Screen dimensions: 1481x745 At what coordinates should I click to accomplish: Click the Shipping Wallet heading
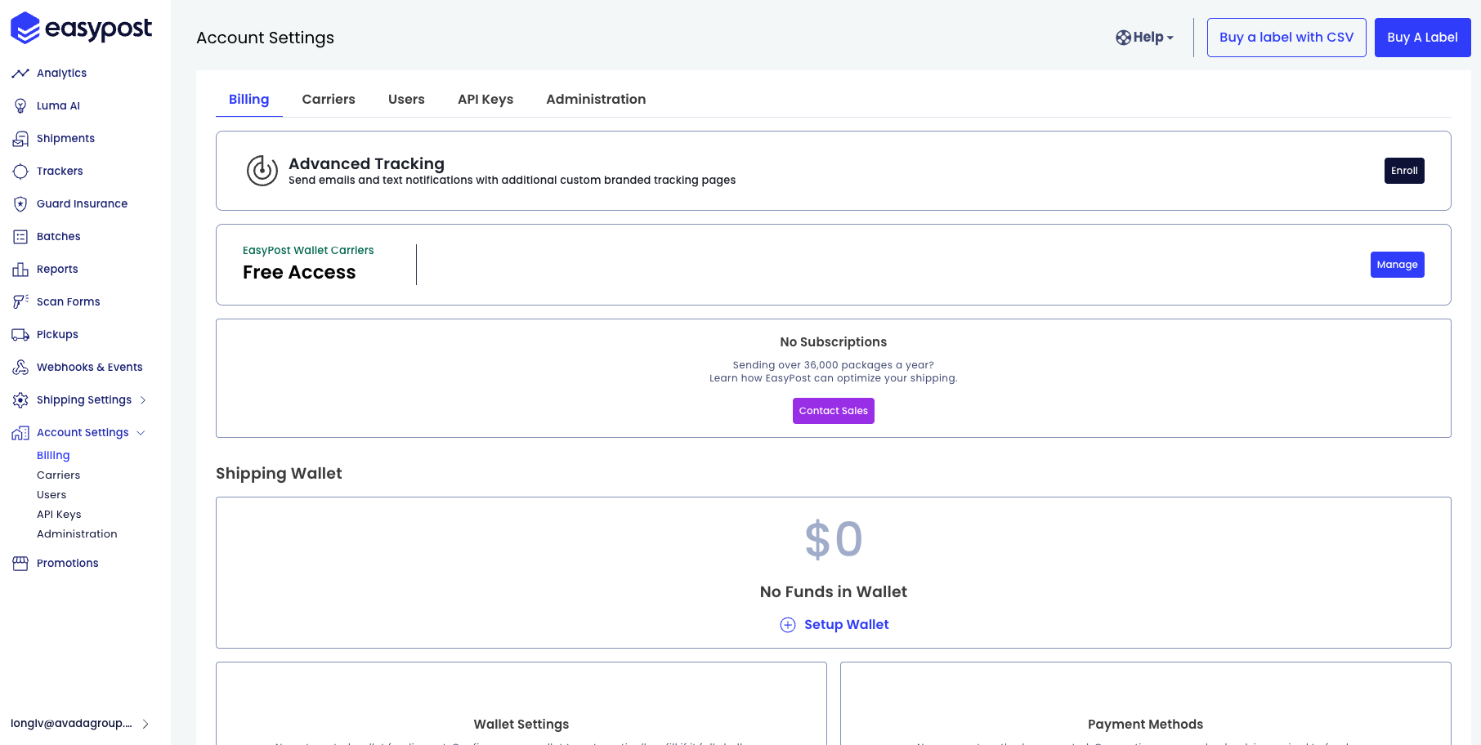[279, 474]
